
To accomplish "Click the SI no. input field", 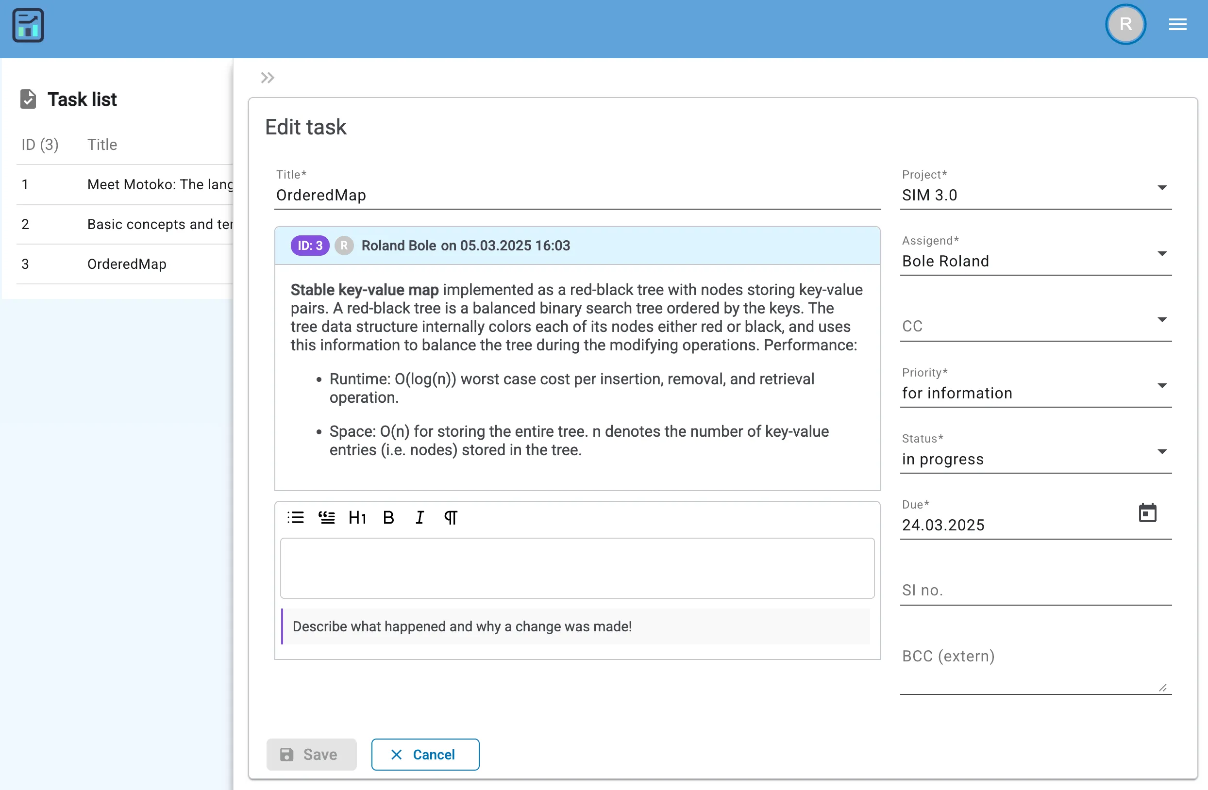I will tap(1037, 589).
